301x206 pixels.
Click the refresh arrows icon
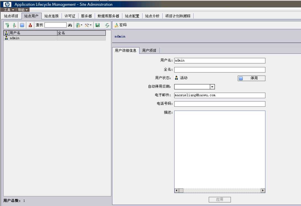click(107, 25)
